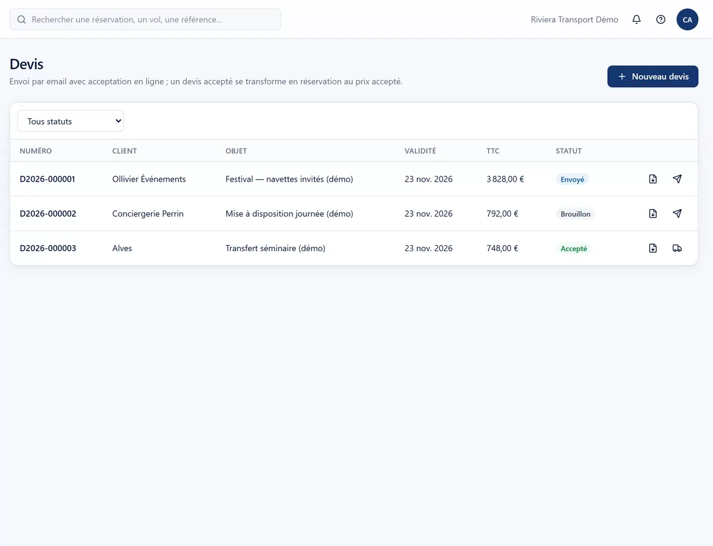
Task: Select quote number D2026-000002
Action: pyautogui.click(x=48, y=213)
